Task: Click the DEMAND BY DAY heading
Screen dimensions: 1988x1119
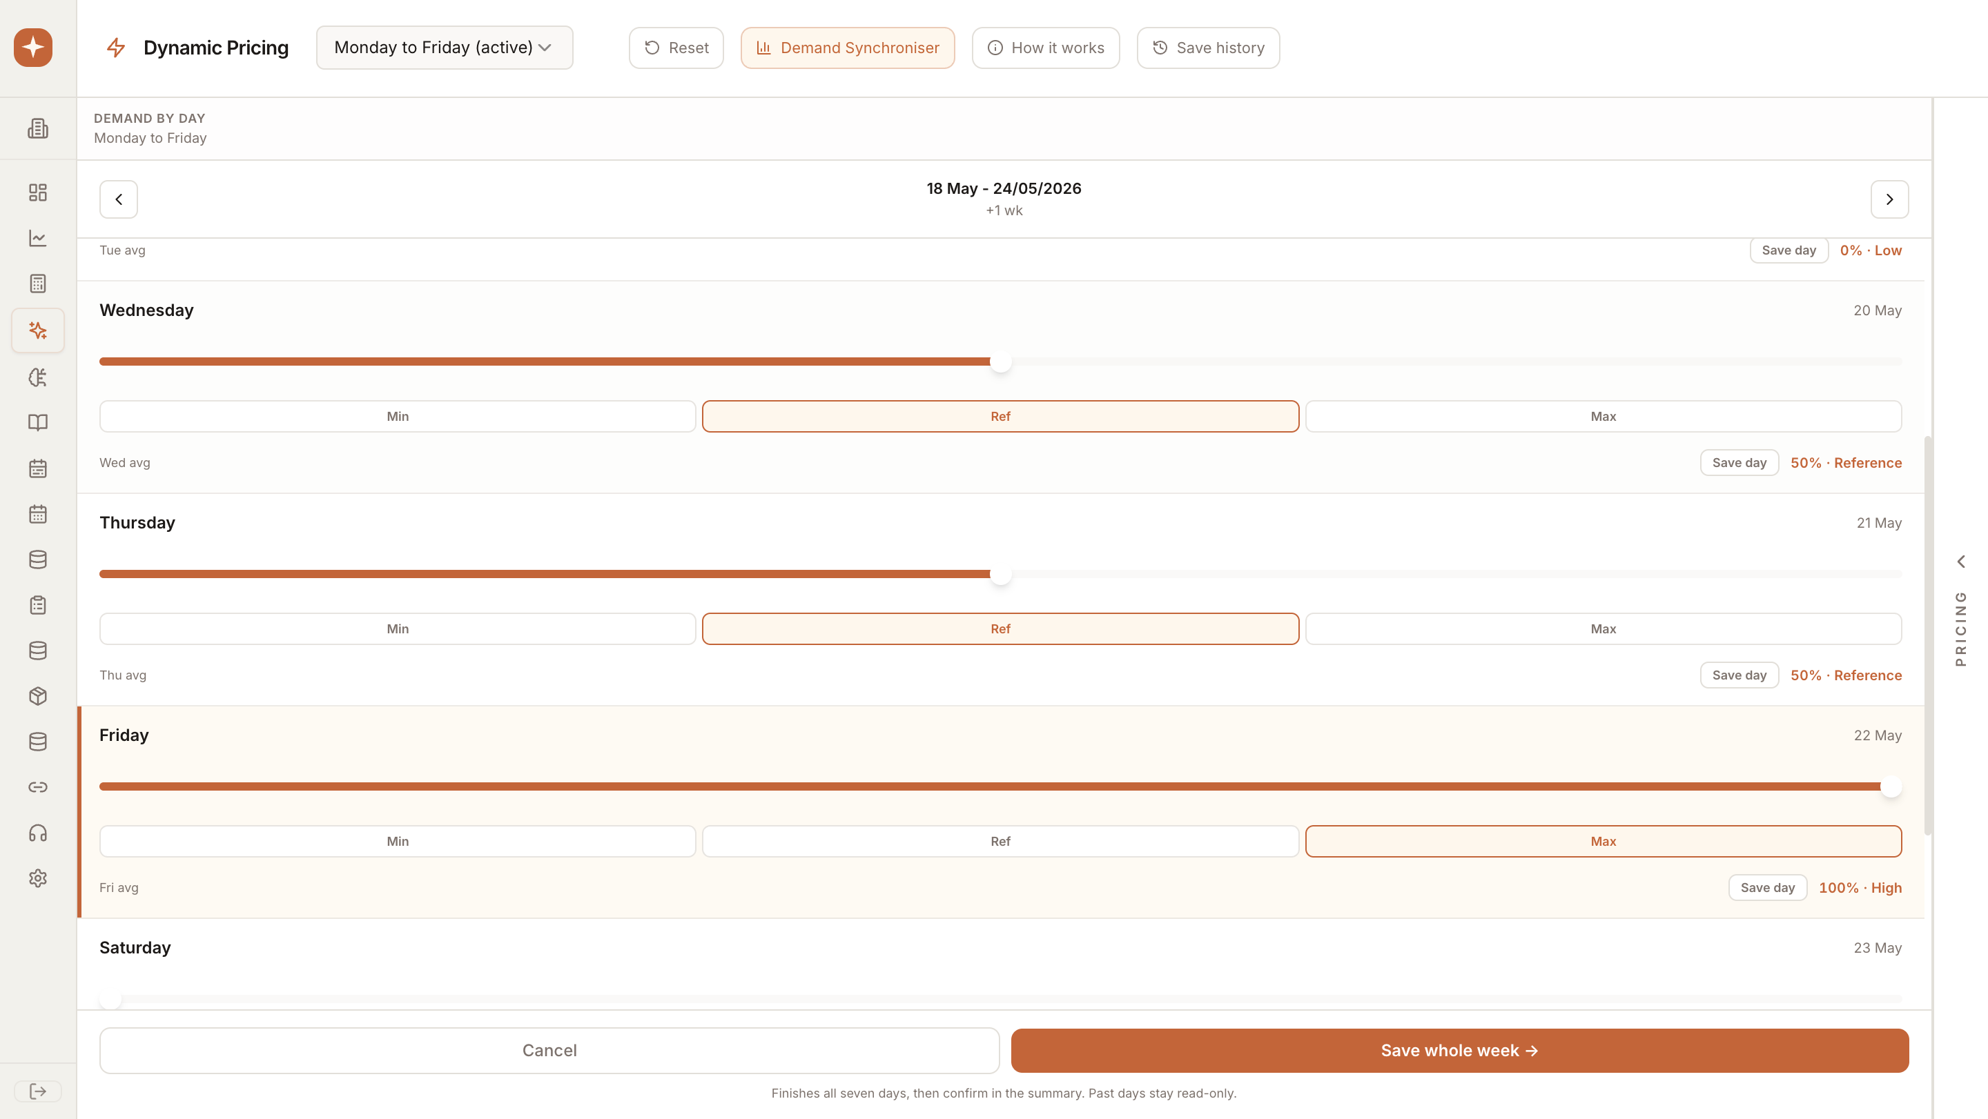Action: [x=150, y=119]
